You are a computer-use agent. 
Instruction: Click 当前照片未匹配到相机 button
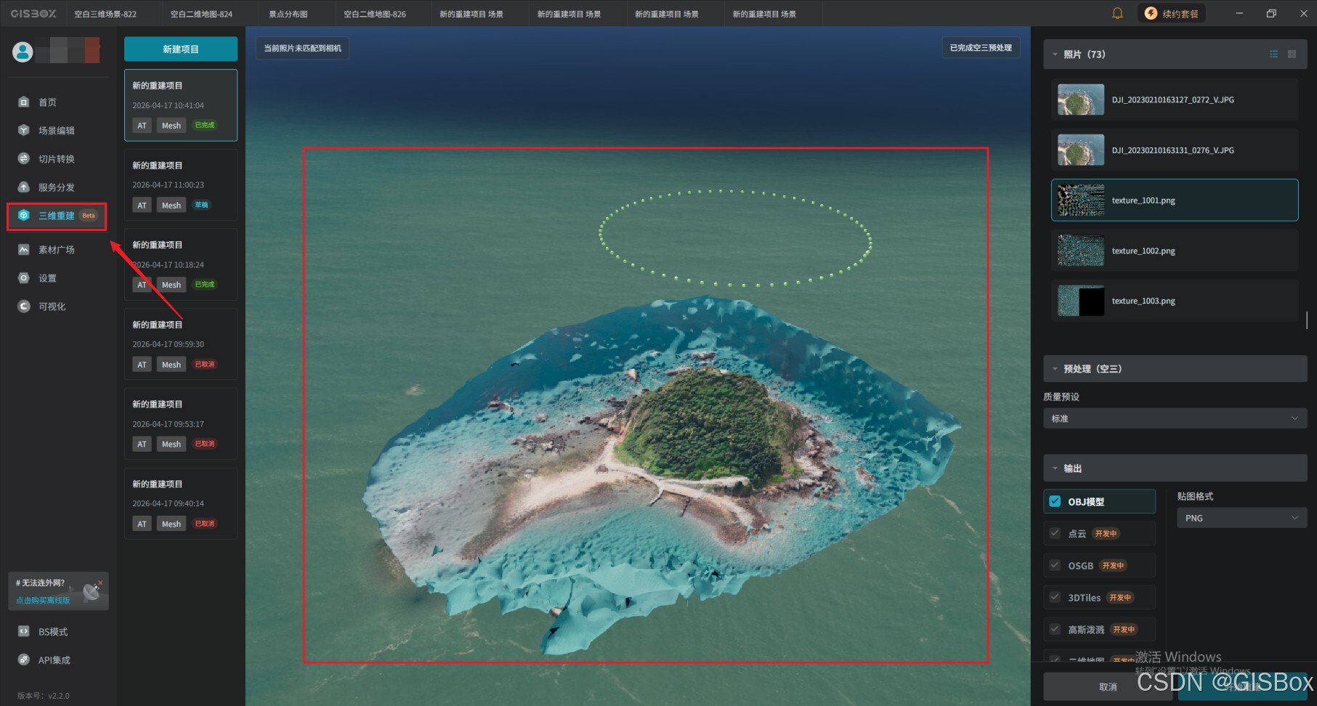pyautogui.click(x=302, y=48)
